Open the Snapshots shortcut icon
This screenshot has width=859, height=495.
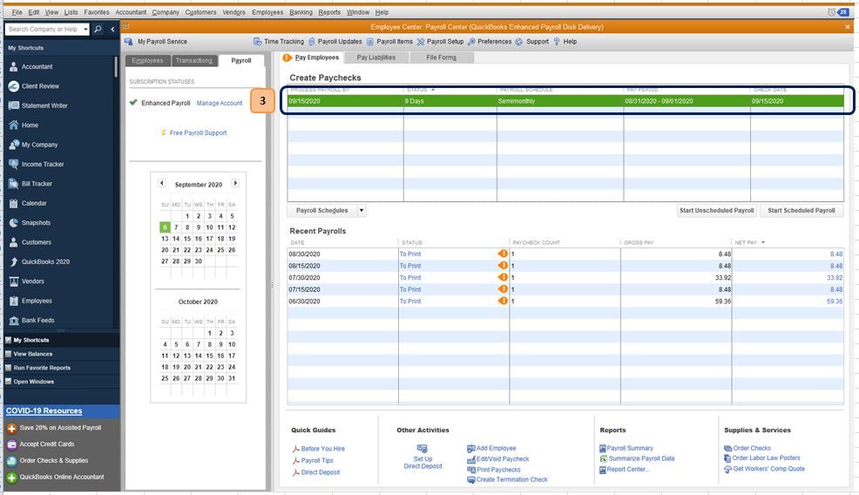pyautogui.click(x=14, y=222)
